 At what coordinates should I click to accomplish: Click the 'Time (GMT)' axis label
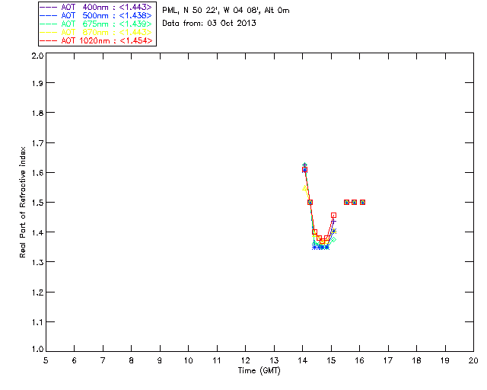[259, 370]
